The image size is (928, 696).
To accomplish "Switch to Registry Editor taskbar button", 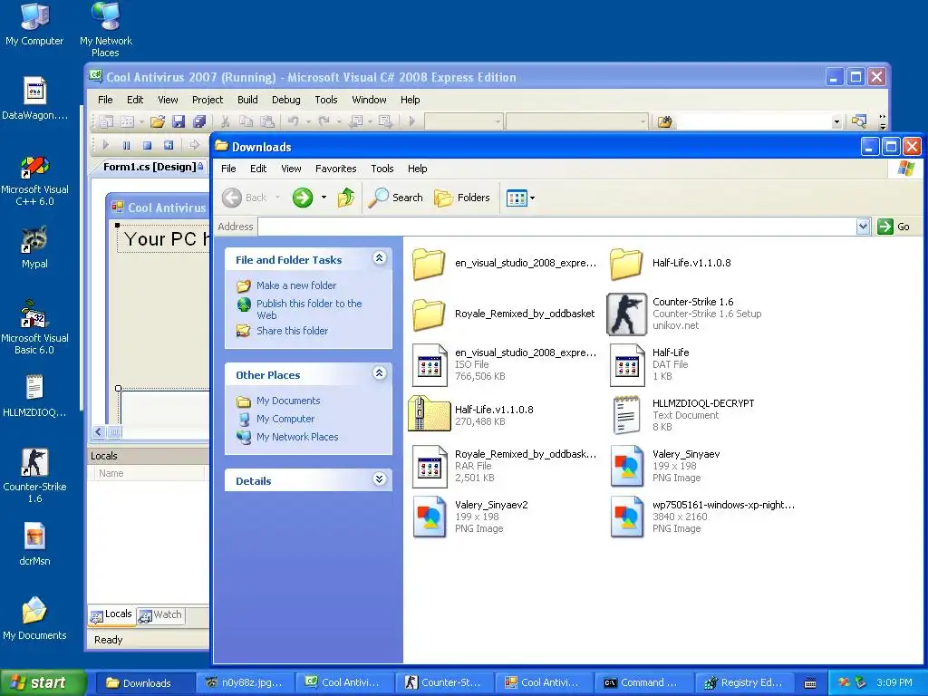I will click(746, 682).
